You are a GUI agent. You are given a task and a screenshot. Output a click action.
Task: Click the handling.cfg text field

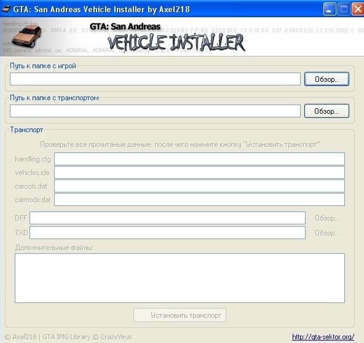(199, 159)
